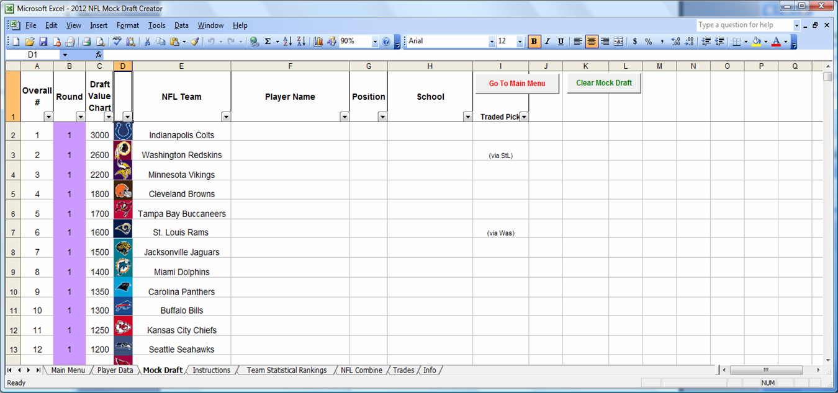Click the Print icon
This screenshot has width=838, height=393.
[86, 42]
